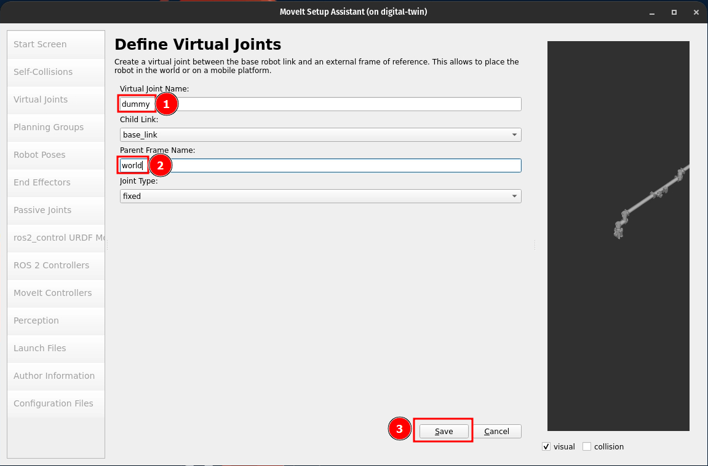Open MoveIt Controllers in sidebar
Viewport: 708px width, 466px height.
click(x=52, y=293)
